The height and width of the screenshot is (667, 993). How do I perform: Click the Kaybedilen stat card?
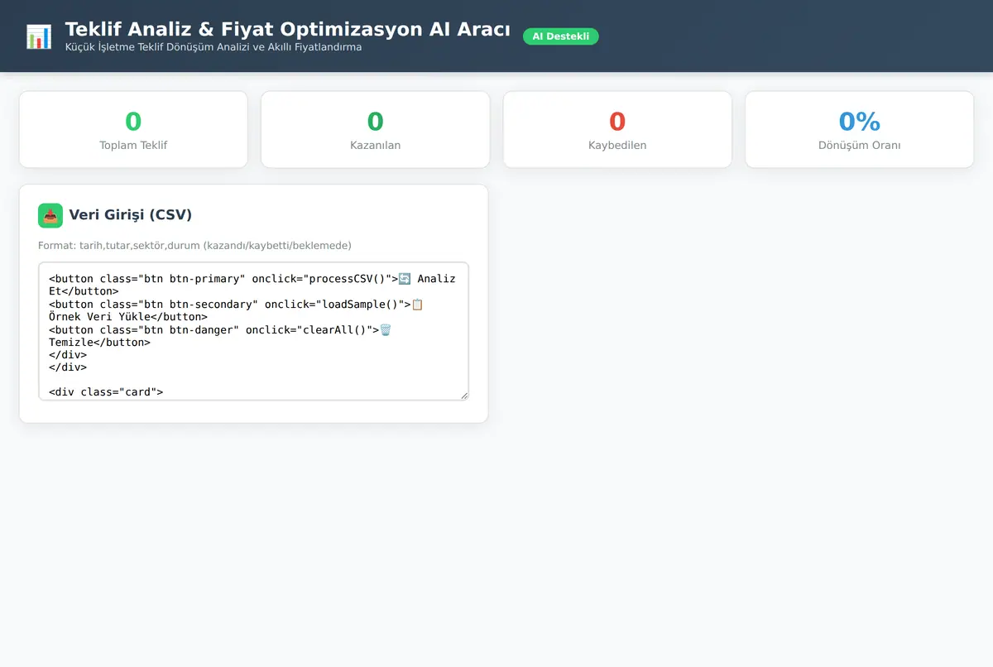click(617, 129)
